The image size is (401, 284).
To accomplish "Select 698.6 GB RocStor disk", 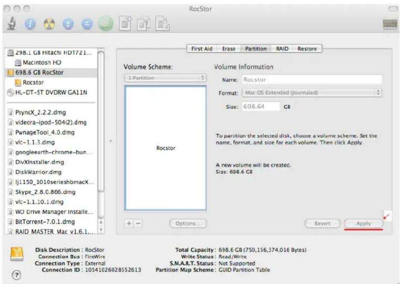I will coord(51,72).
